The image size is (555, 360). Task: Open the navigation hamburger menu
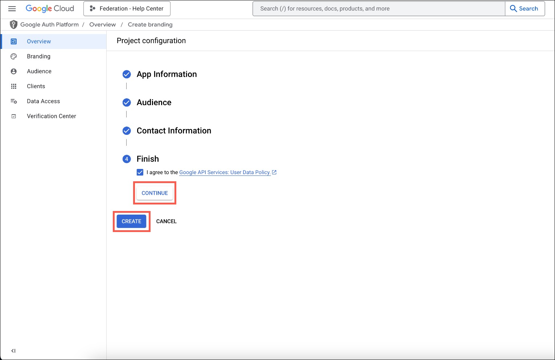coord(12,8)
